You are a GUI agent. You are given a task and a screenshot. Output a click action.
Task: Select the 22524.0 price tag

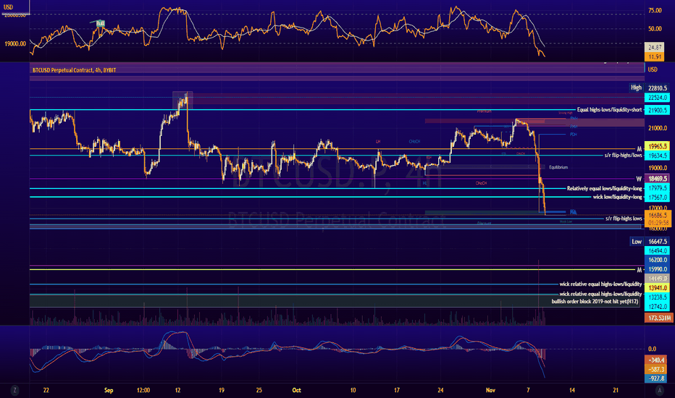click(x=658, y=98)
